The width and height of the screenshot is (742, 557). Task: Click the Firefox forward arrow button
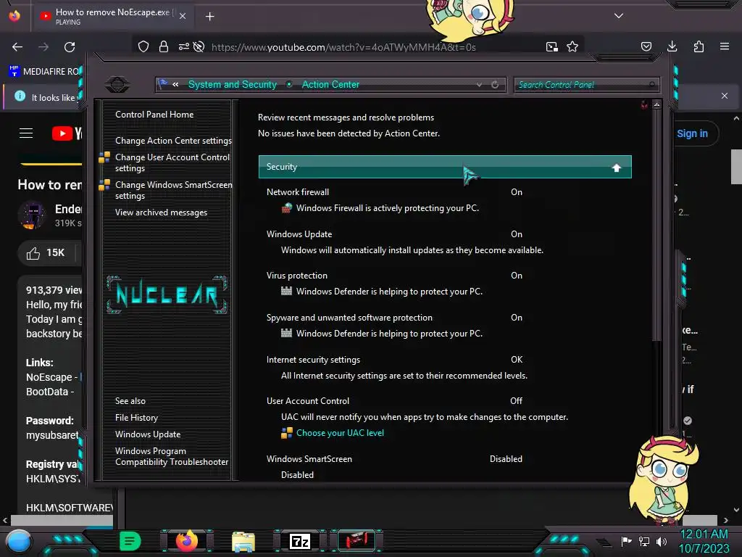coord(43,47)
